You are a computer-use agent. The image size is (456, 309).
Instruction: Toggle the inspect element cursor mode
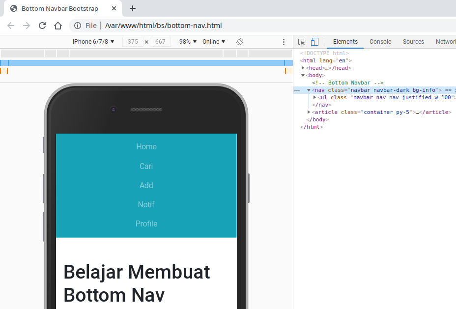[301, 42]
